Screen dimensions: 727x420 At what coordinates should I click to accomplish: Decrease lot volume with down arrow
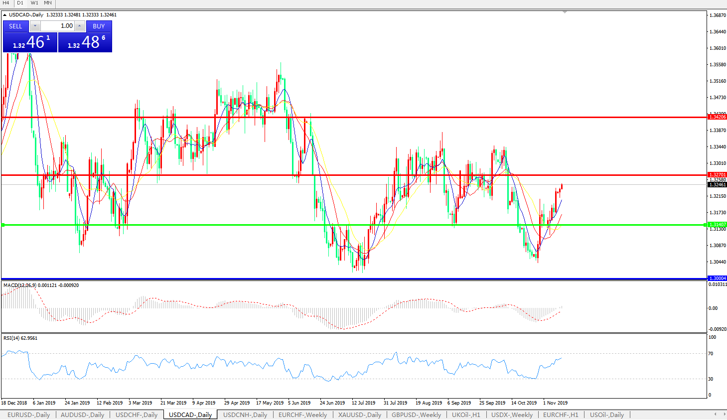[35, 26]
